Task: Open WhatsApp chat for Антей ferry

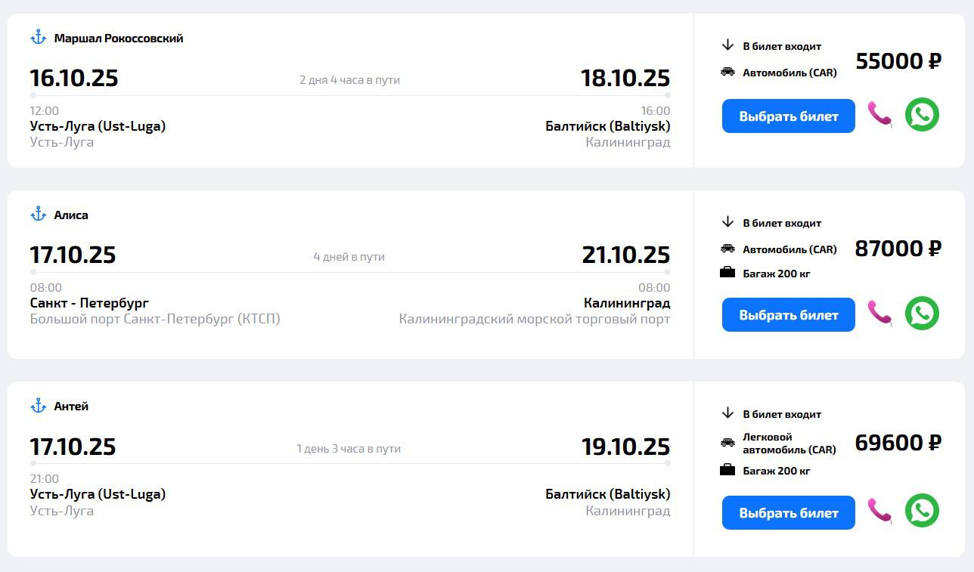Action: [x=922, y=511]
